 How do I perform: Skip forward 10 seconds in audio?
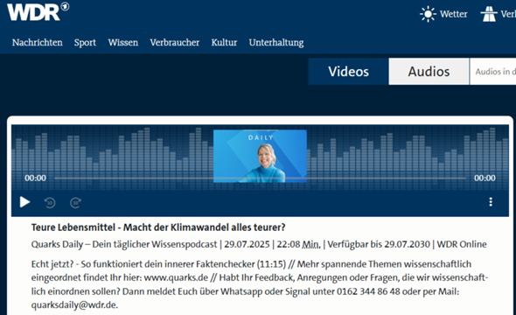(76, 203)
